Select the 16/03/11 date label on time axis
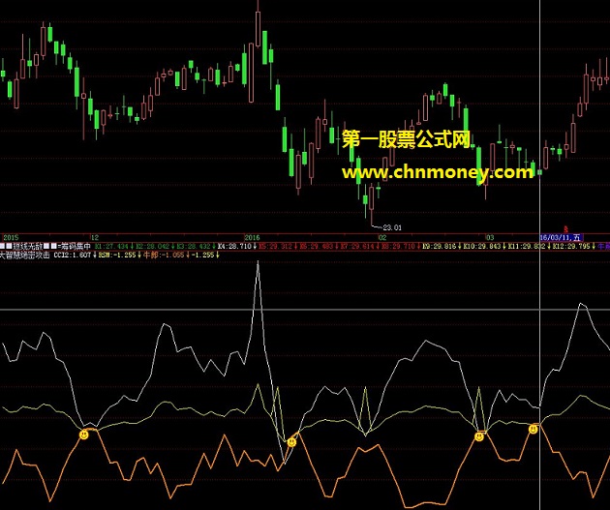This screenshot has width=610, height=510. pyautogui.click(x=562, y=237)
